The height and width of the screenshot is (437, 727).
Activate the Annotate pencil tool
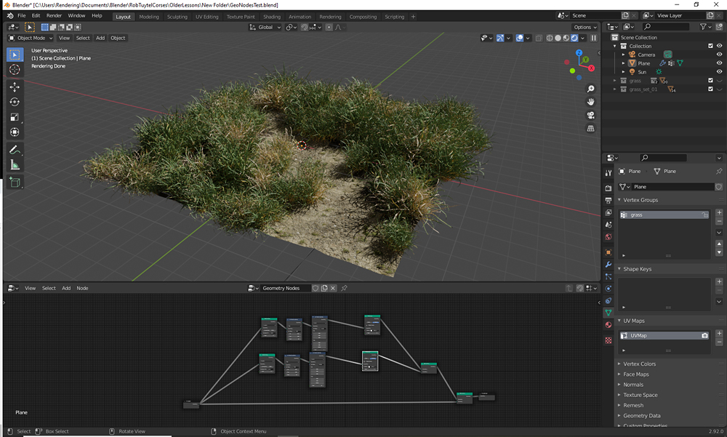[15, 150]
